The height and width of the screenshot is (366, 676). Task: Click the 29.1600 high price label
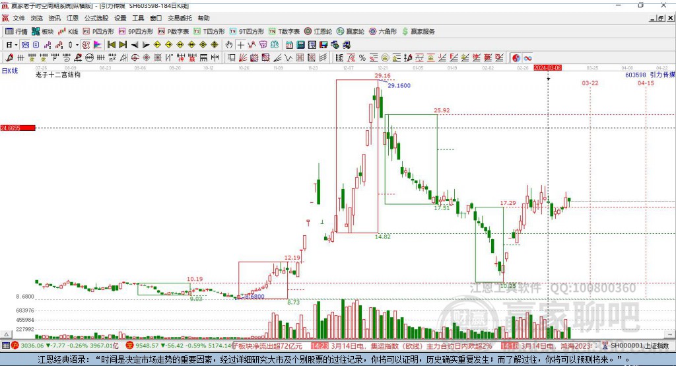[x=399, y=85]
